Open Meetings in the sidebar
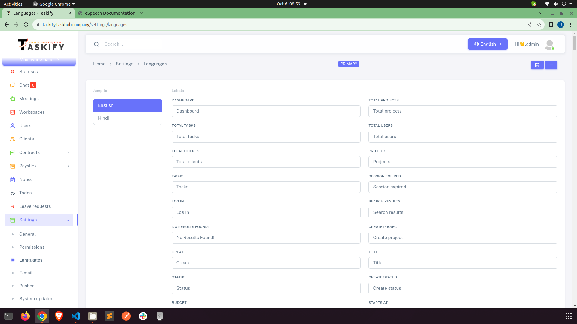 click(x=29, y=99)
